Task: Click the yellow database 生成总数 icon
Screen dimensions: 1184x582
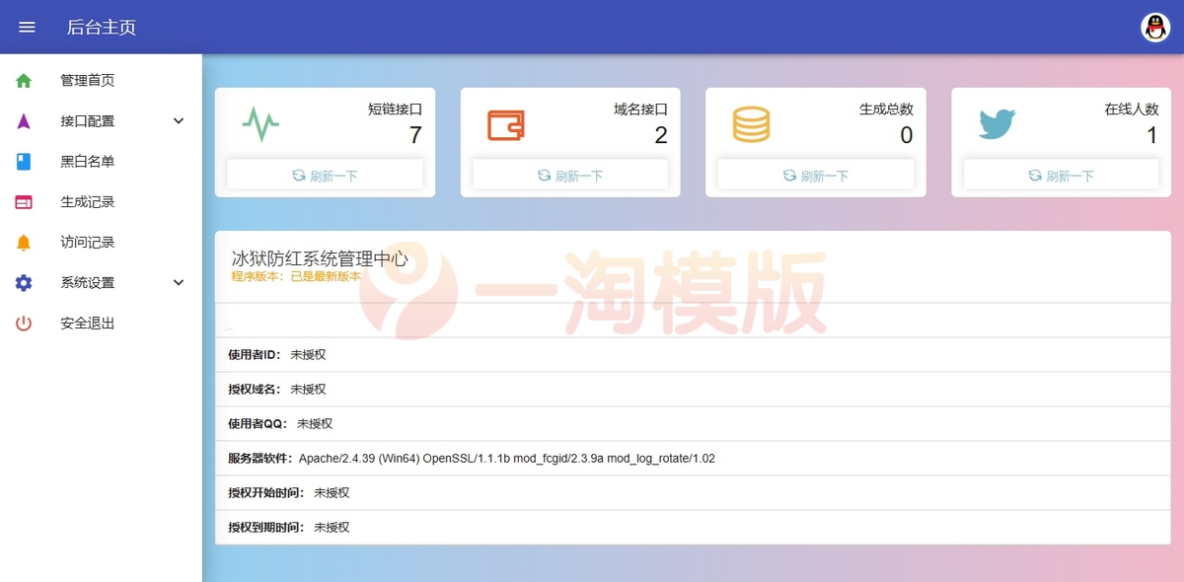Action: tap(751, 125)
